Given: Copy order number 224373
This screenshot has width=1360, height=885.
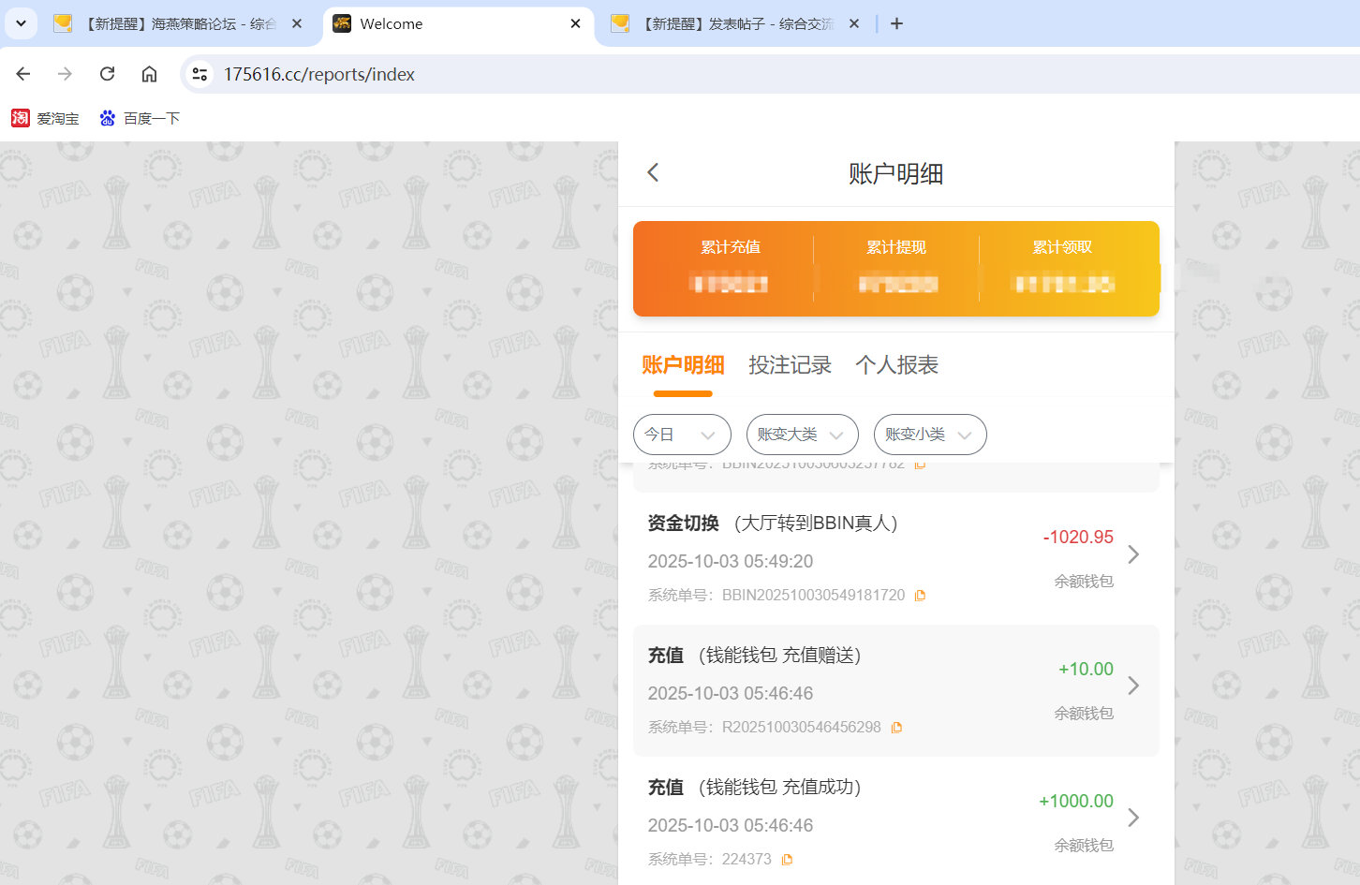Looking at the screenshot, I should [x=787, y=859].
